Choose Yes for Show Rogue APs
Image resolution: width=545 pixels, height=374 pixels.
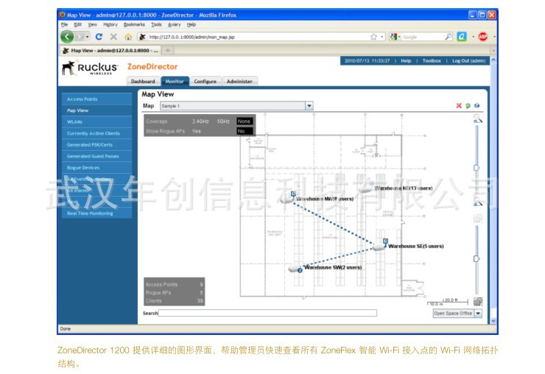pos(197,131)
